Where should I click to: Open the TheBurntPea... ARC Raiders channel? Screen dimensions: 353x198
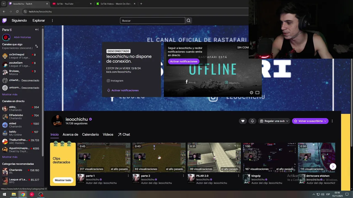pos(21,142)
